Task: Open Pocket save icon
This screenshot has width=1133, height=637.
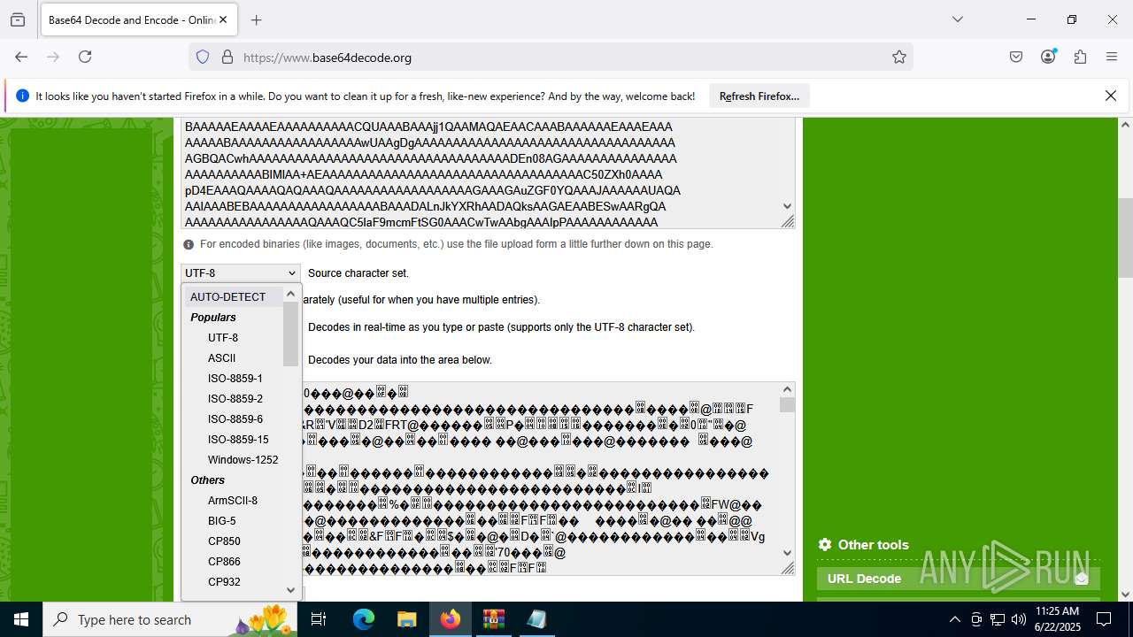Action: tap(1016, 57)
